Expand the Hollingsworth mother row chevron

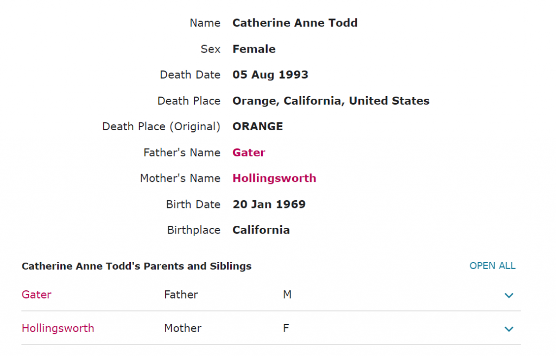coord(509,329)
